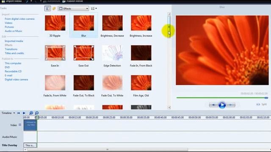Select the Brightness, Decrease effect
Viewport: 271px width, 152px height.
click(112, 23)
